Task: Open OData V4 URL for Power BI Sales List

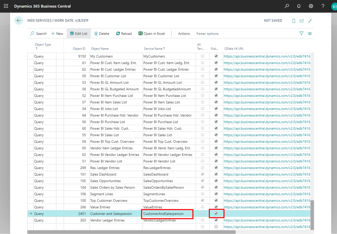Action: pyautogui.click(x=267, y=135)
